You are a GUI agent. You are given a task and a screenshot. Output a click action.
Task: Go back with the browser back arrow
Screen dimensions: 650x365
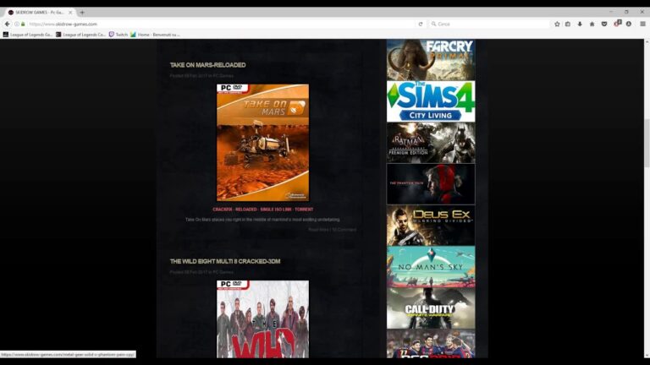[7, 24]
